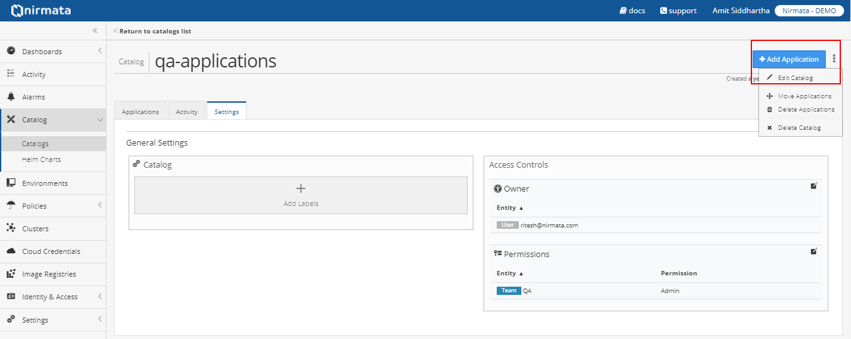The width and height of the screenshot is (851, 339).
Task: Collapse the sidebar with double chevron
Action: coord(95,30)
